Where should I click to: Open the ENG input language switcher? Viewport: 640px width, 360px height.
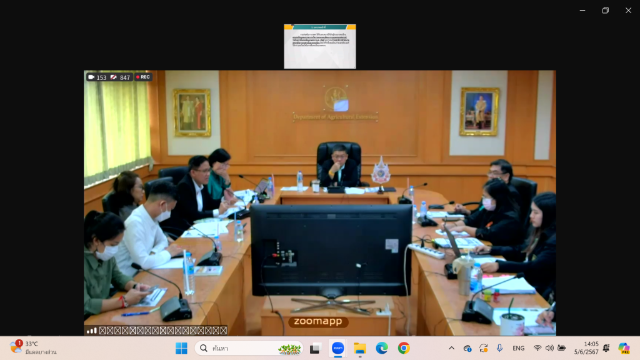click(x=518, y=348)
